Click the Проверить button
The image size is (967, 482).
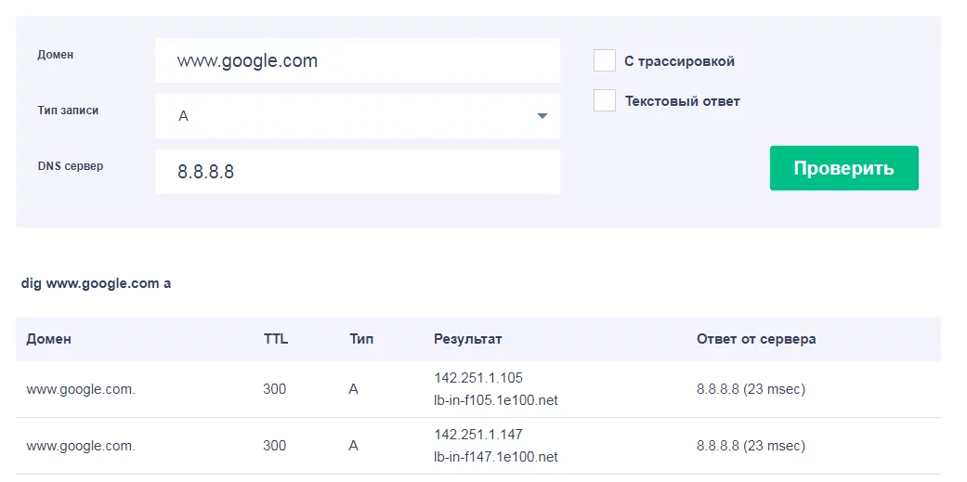point(843,168)
